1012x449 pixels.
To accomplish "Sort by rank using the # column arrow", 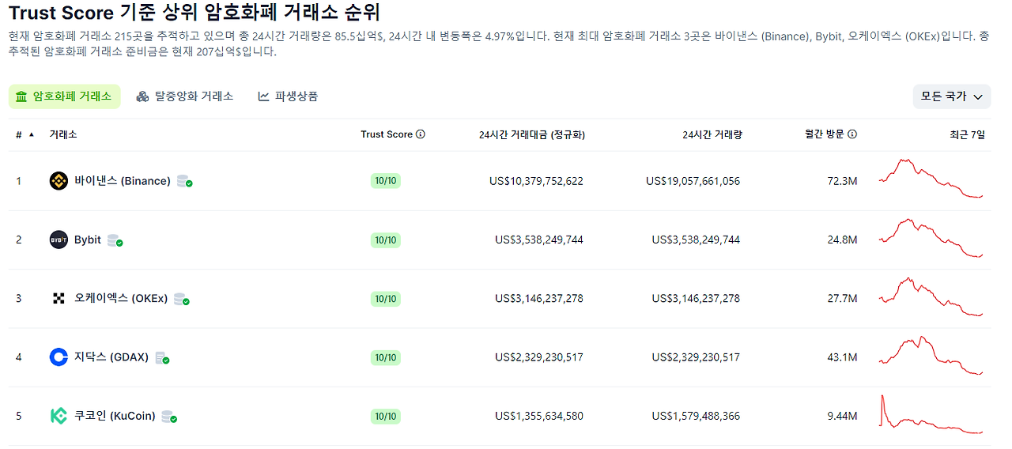I will tap(32, 134).
